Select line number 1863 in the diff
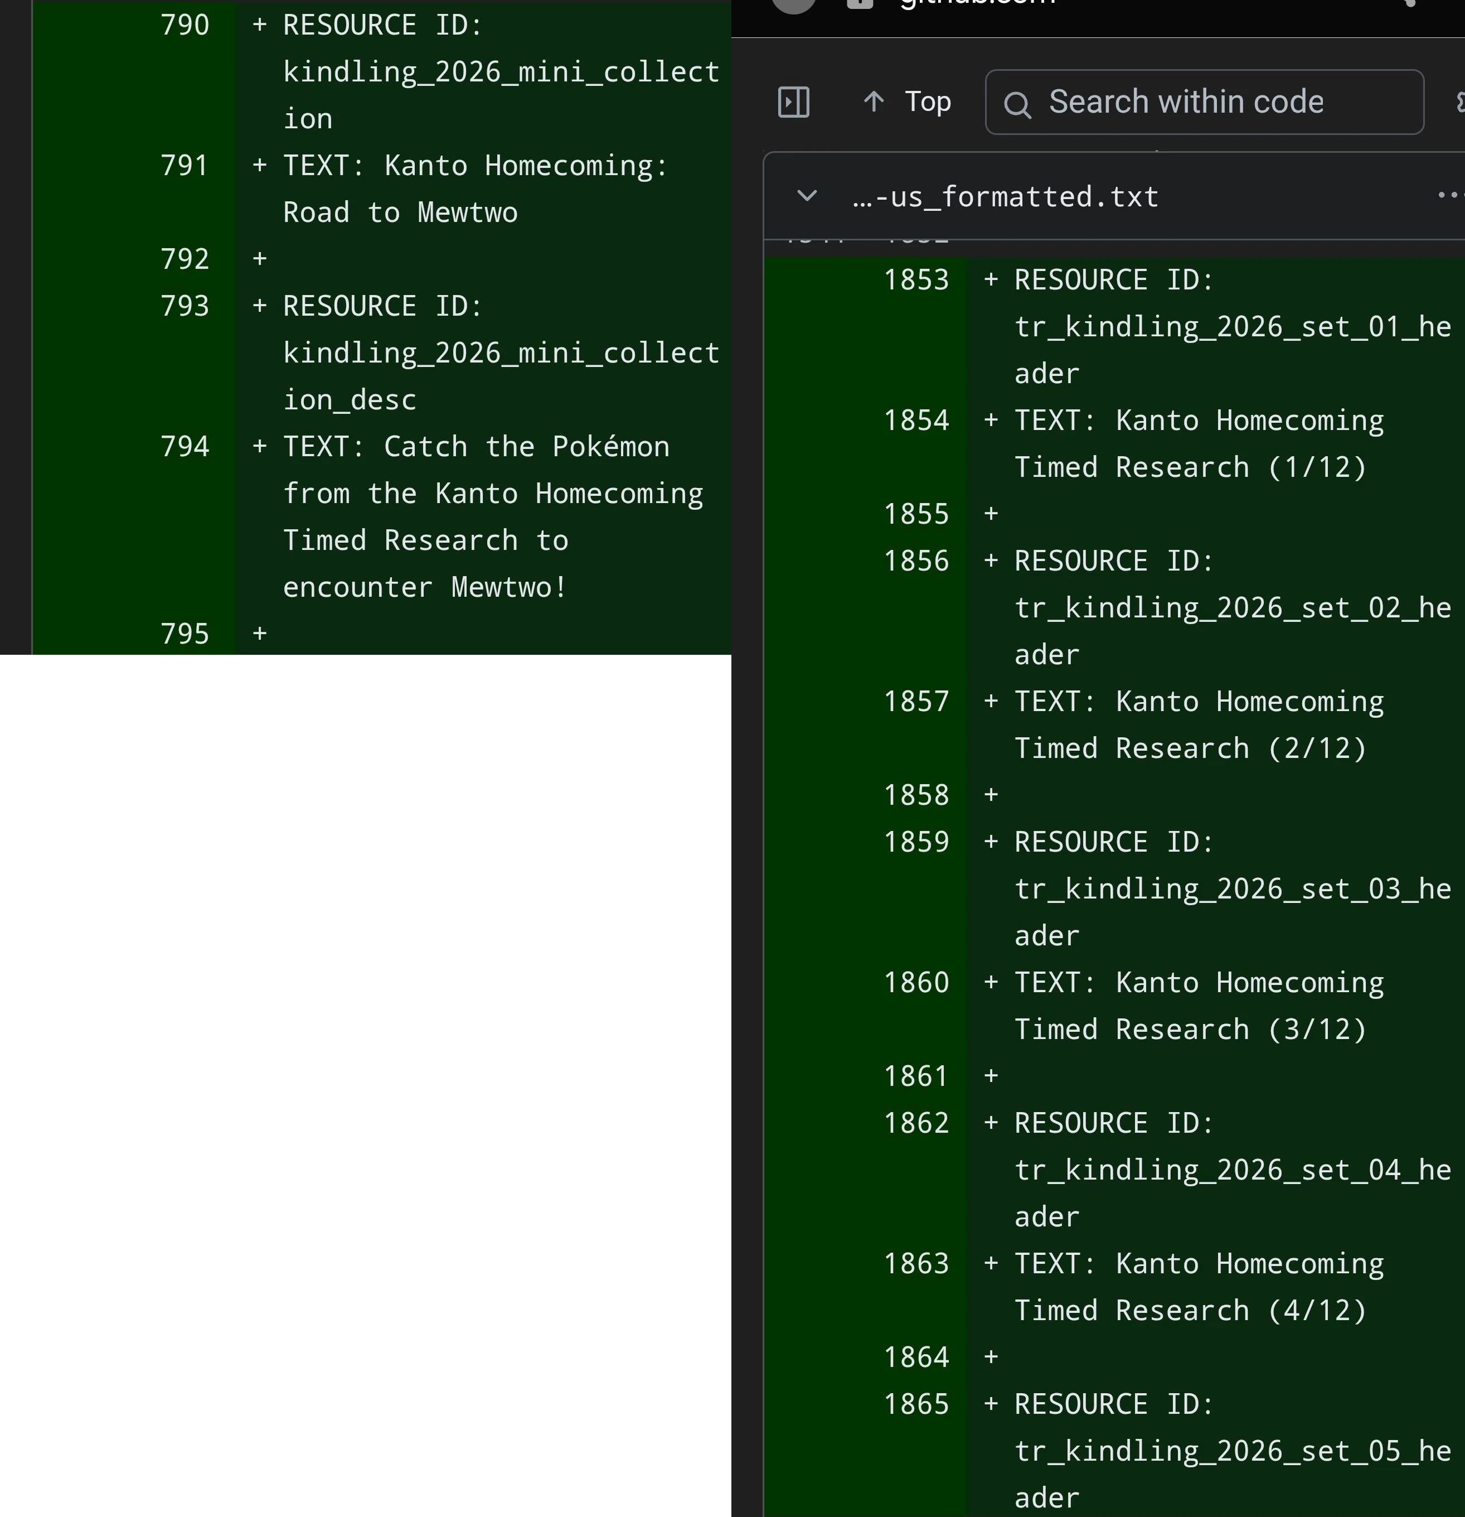Screen dimensions: 1465x1517 coord(916,1263)
